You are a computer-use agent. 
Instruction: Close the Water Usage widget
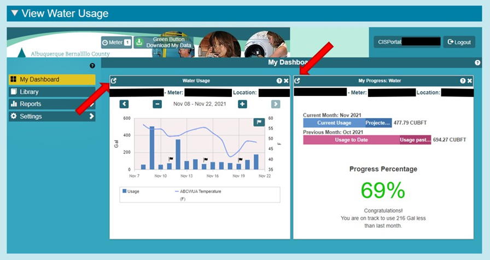tap(286, 80)
